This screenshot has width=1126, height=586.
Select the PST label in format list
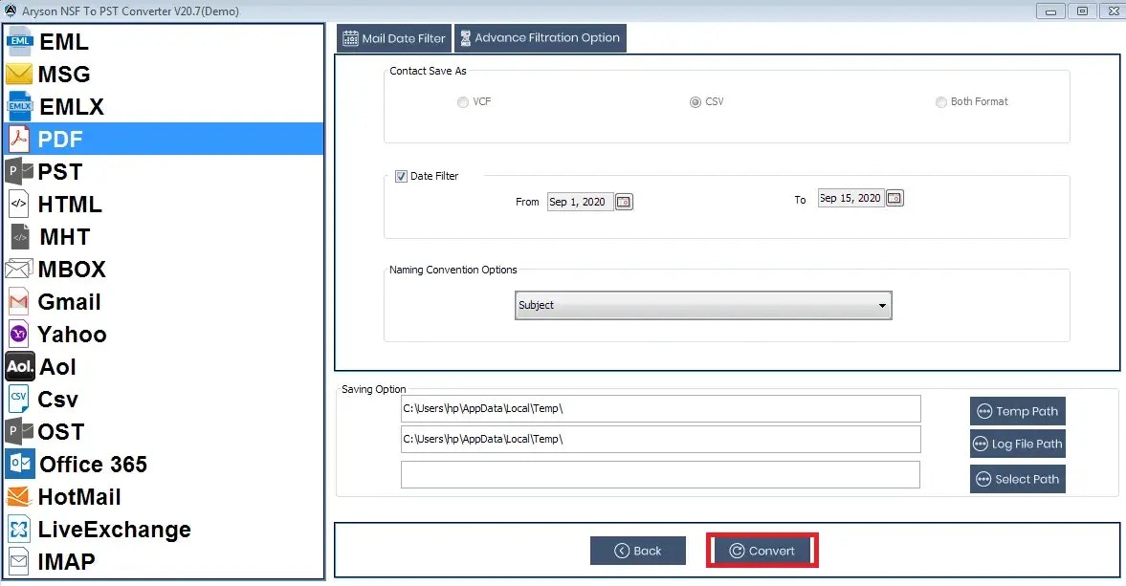[60, 172]
